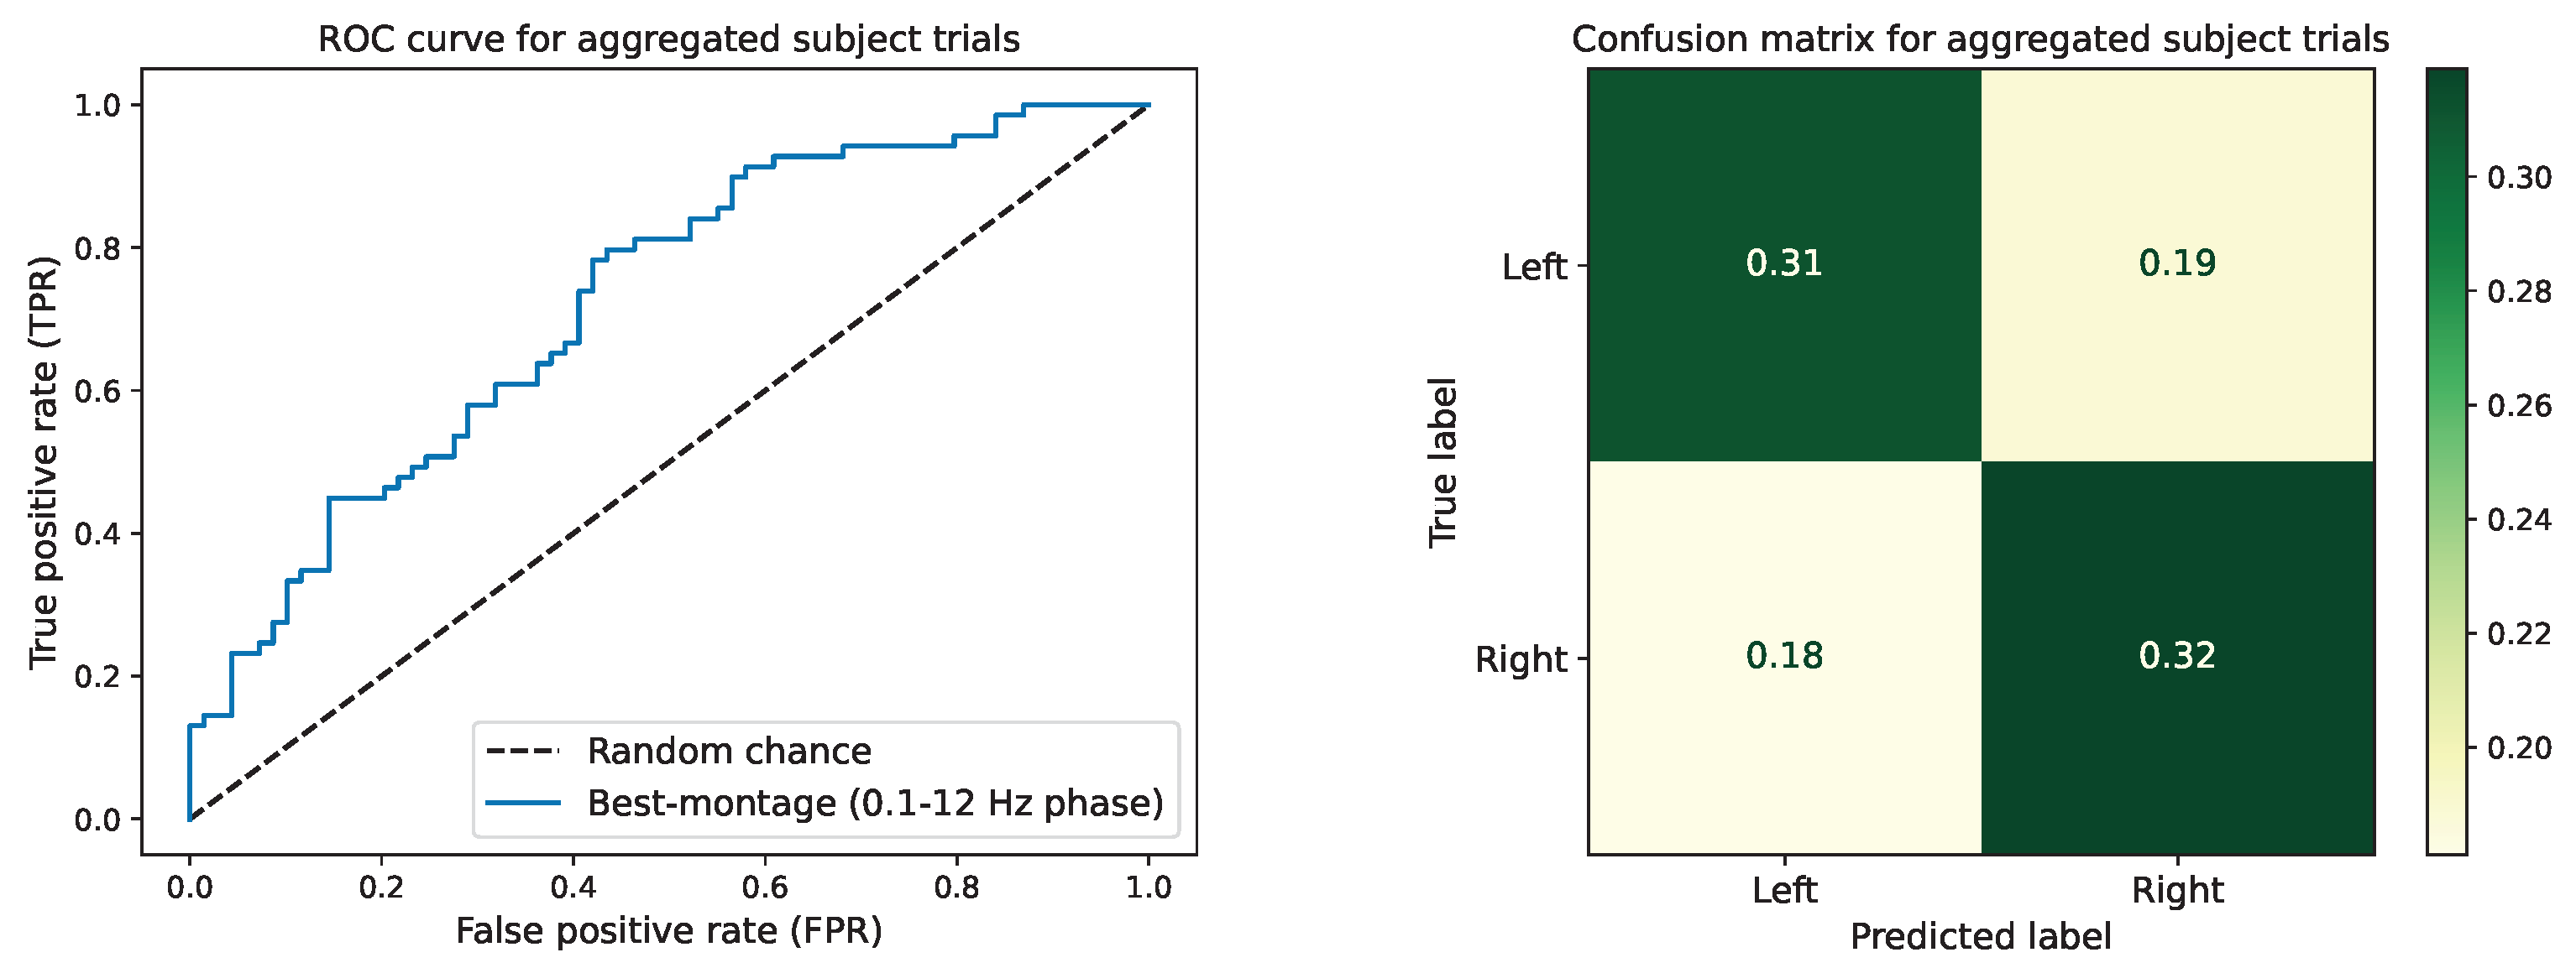Click the true Left, predicted Right cell (0.19)
2576x968 pixels.
2177,263
